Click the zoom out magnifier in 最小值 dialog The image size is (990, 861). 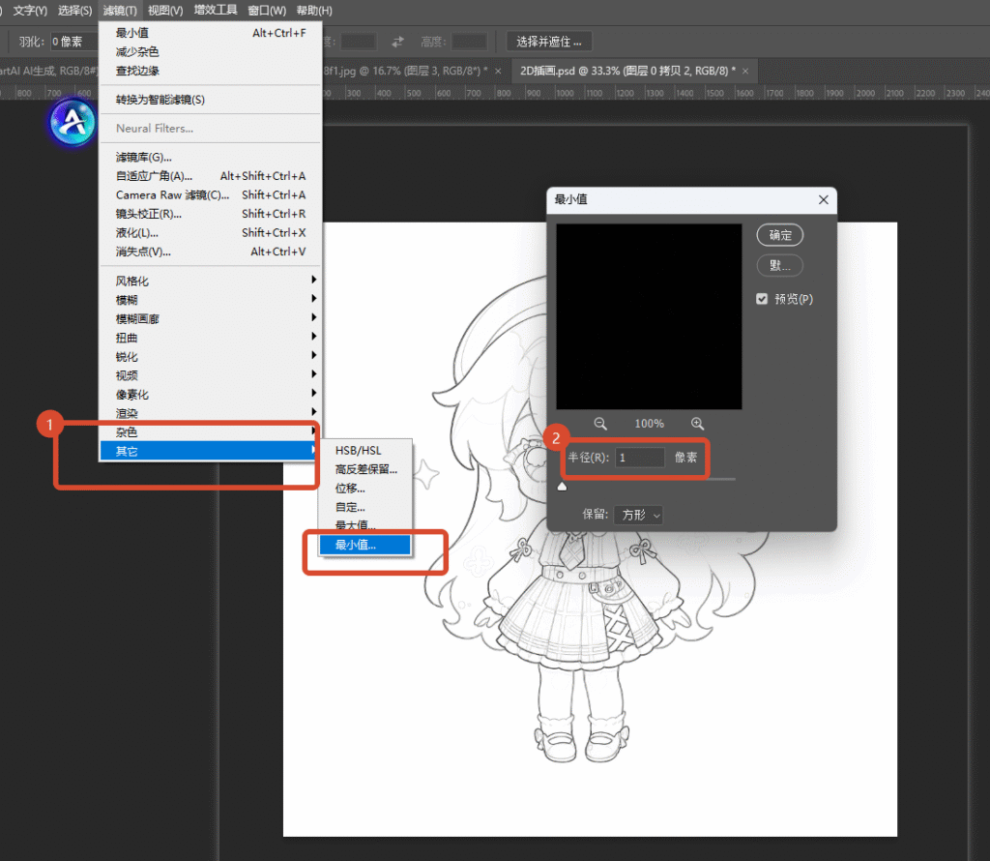(600, 424)
